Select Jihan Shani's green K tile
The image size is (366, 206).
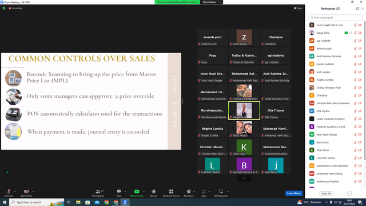click(244, 147)
